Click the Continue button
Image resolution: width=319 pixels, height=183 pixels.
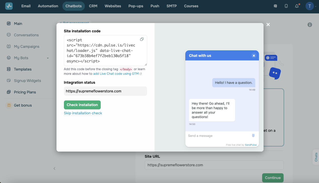(273, 178)
